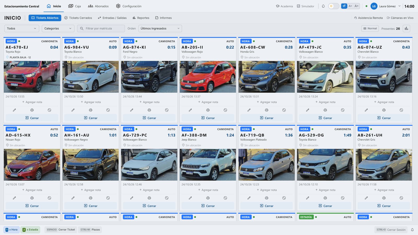
Task: Switch to the Tickets Cerrados tab
Action: tap(78, 18)
